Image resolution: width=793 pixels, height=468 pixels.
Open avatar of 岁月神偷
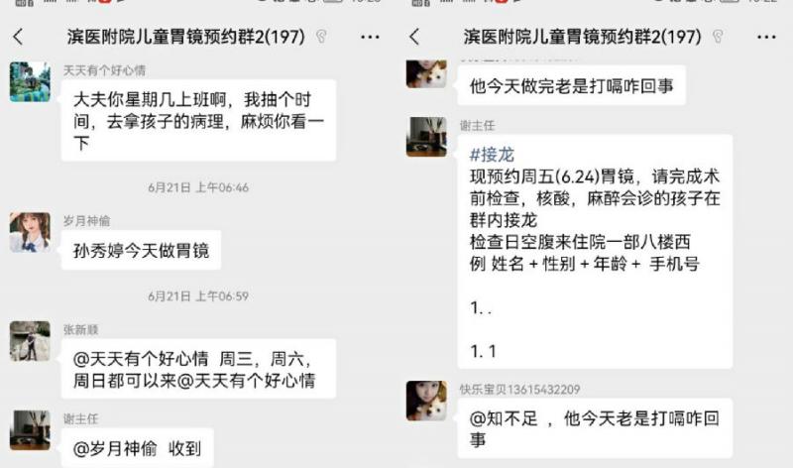pos(30,232)
